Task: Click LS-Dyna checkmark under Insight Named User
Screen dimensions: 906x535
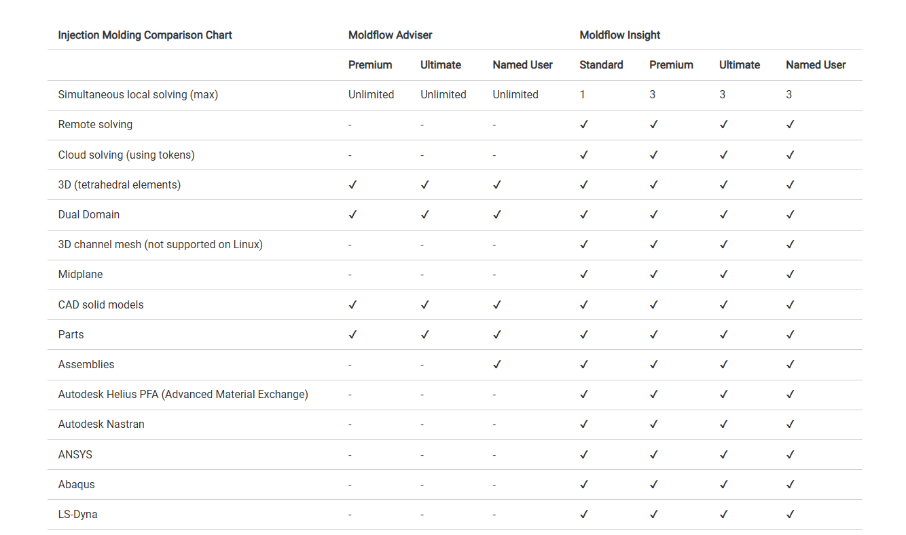Action: pos(790,515)
